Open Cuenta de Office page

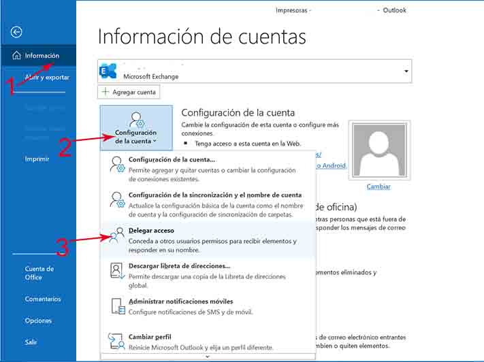pos(39,273)
